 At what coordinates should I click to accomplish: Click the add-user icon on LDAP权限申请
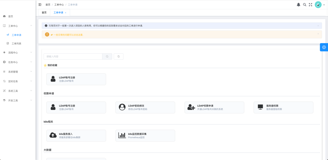click(x=191, y=107)
